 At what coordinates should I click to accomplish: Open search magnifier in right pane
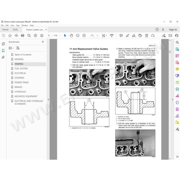177,42
